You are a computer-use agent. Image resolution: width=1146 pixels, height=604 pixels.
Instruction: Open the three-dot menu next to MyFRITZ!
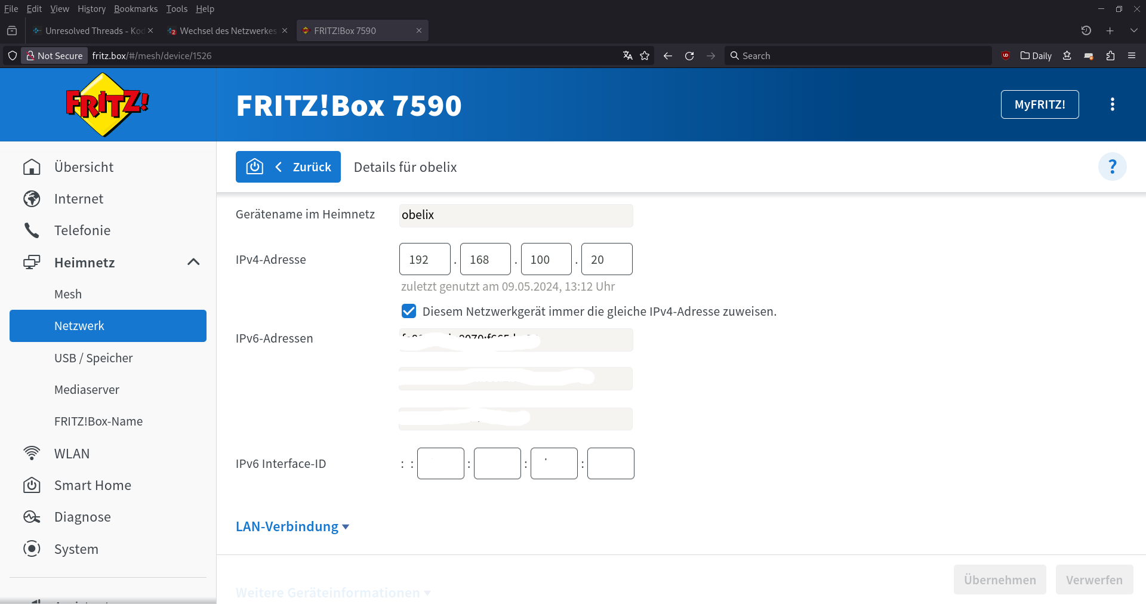tap(1112, 104)
